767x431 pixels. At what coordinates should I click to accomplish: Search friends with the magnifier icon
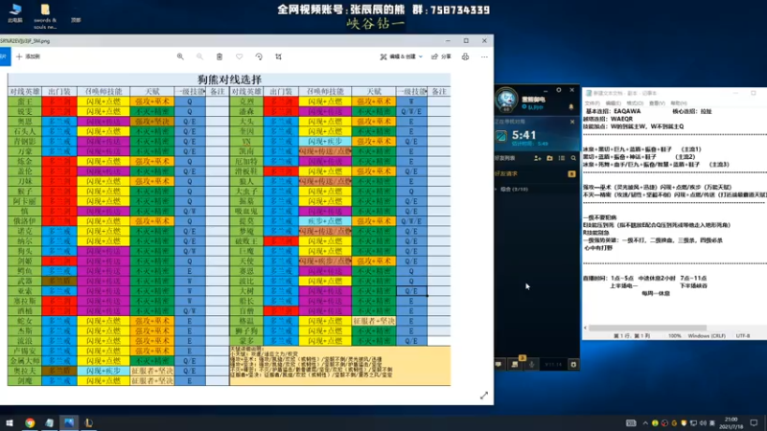tap(573, 158)
